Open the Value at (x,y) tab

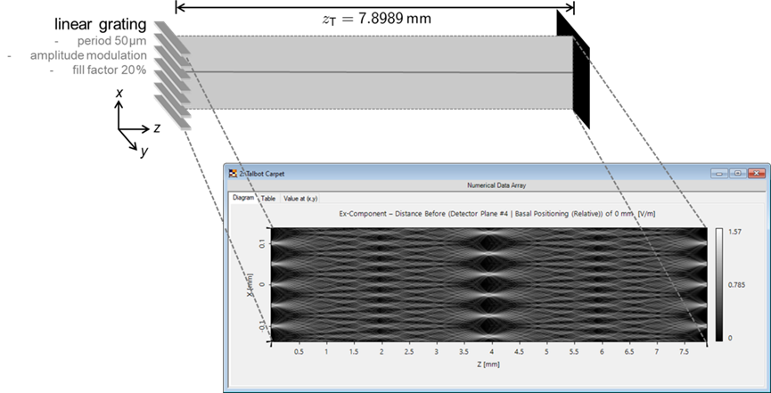[300, 199]
